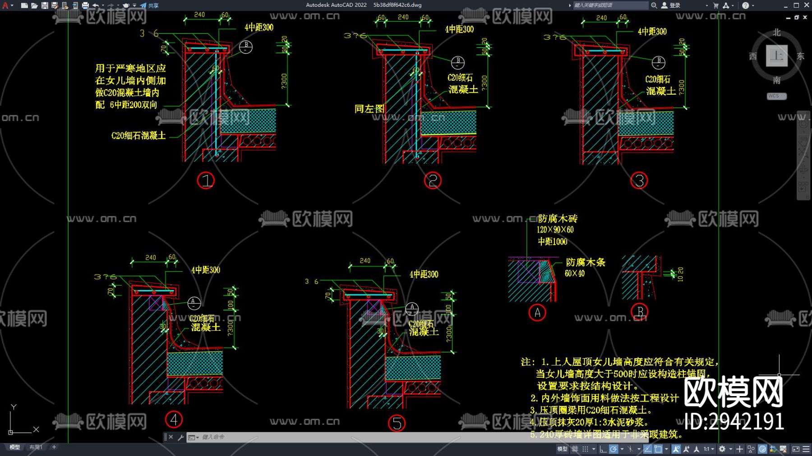Click the drawing tab restore button below title bar
812x456 pixels.
[797, 17]
